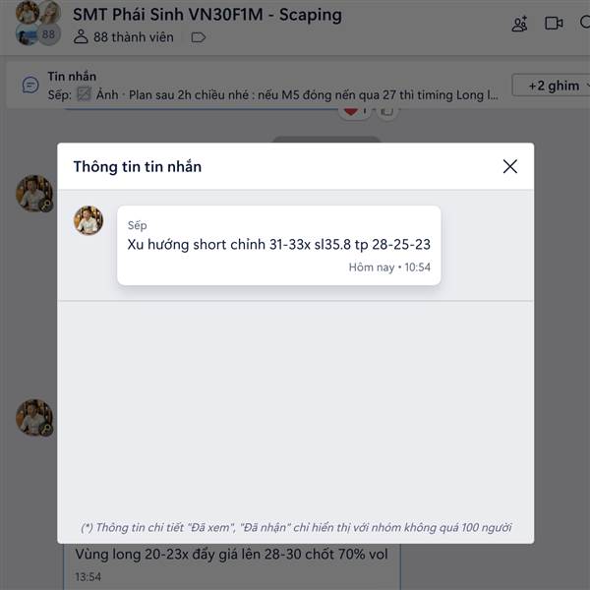The width and height of the screenshot is (590, 590).
Task: Expand the +2 ghim pinned dropdown
Action: (554, 86)
